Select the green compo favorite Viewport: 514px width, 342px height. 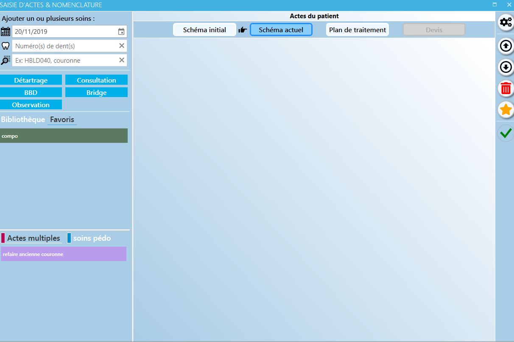point(64,136)
